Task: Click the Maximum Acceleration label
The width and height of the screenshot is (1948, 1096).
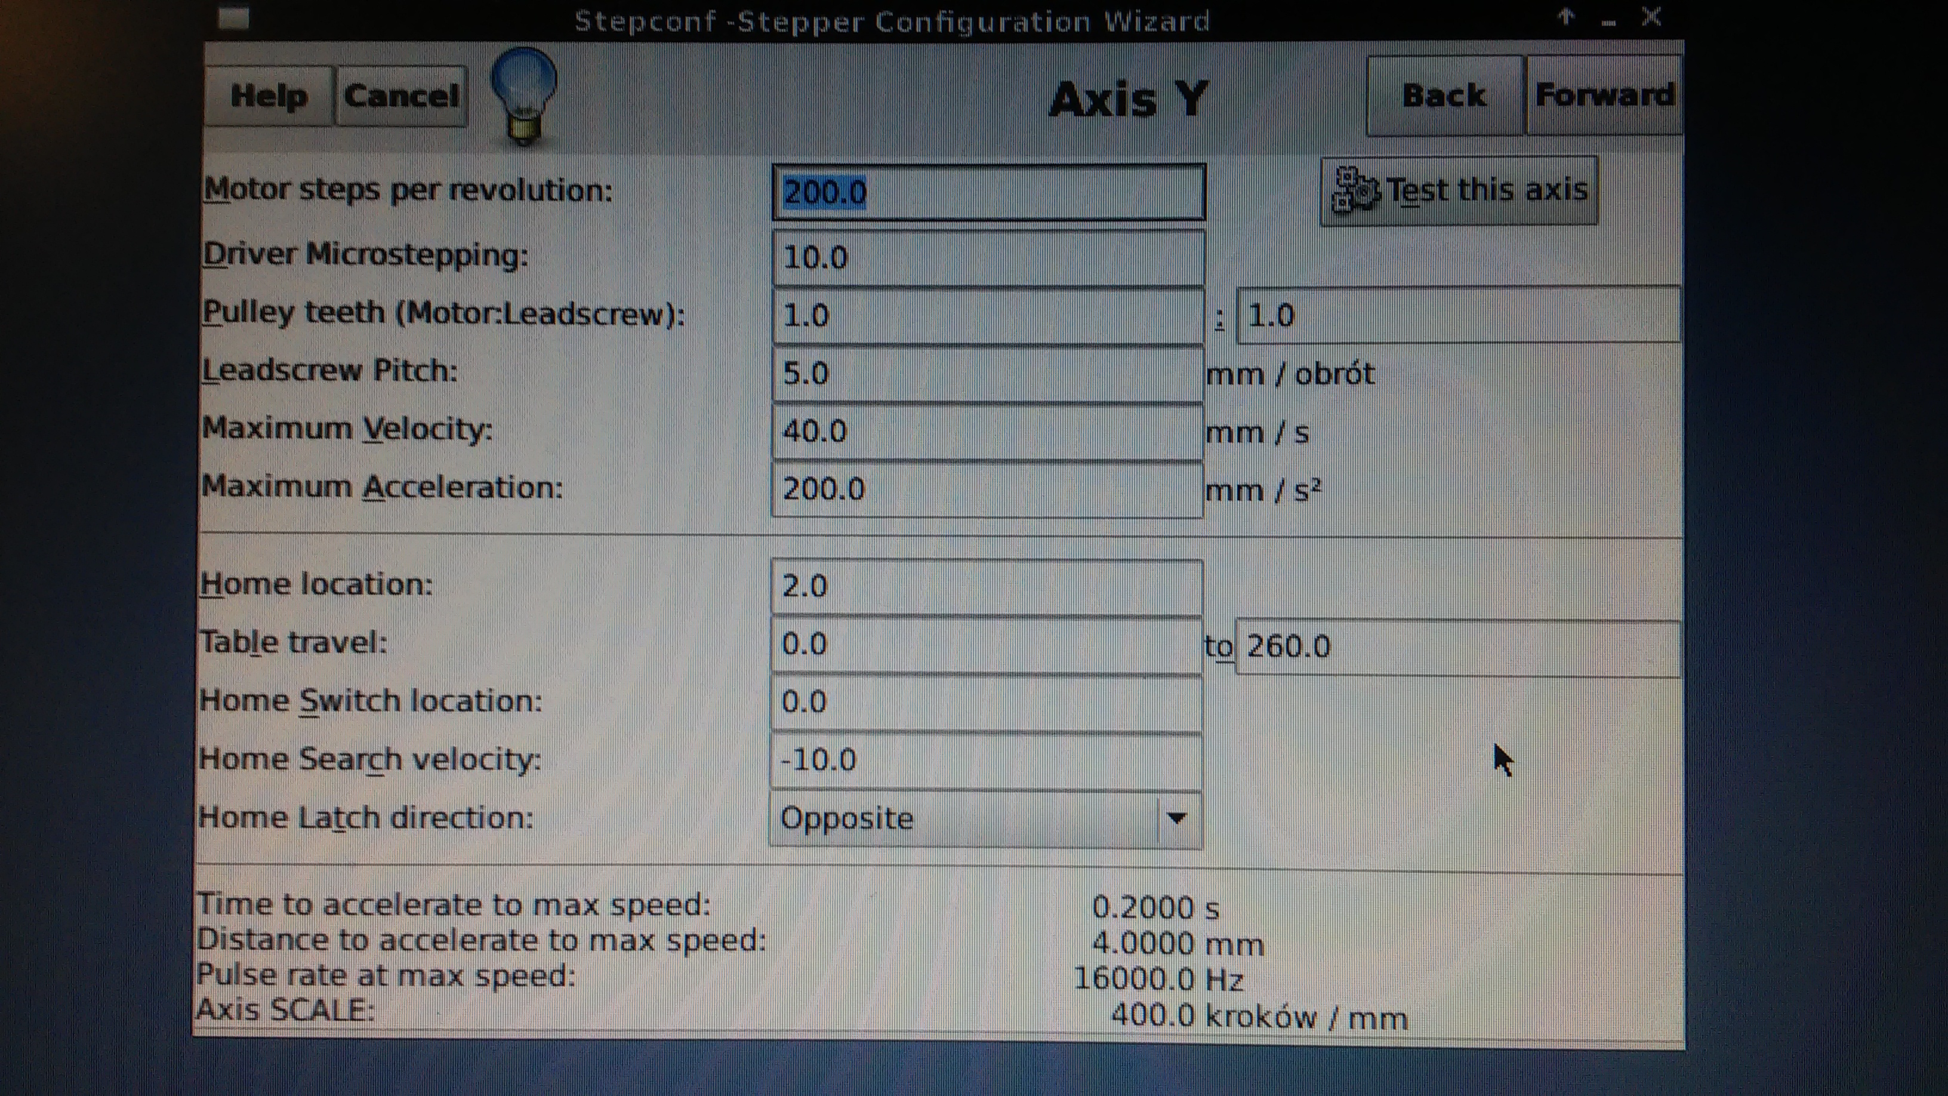Action: coord(382,487)
